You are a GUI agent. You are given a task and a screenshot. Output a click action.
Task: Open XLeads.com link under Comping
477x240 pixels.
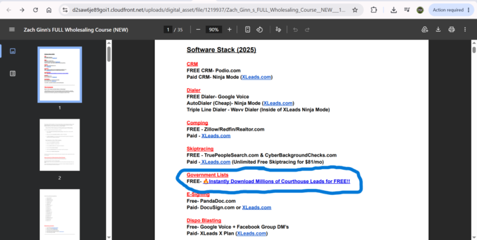(x=216, y=135)
